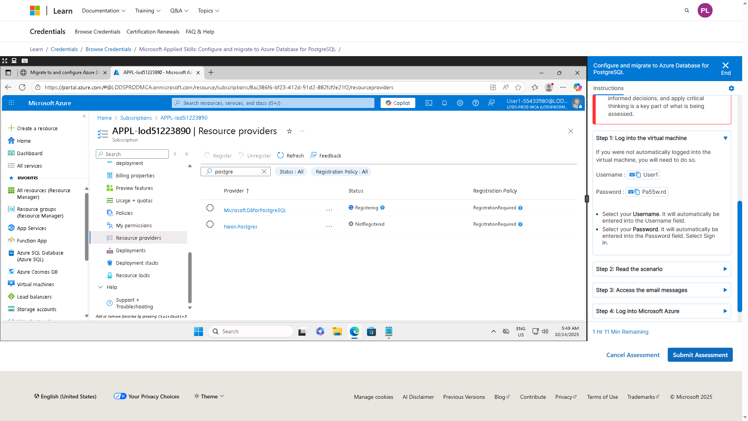This screenshot has width=748, height=421.
Task: Open the Microsoft.DBforPostgreSQL provider link
Action: [x=255, y=210]
